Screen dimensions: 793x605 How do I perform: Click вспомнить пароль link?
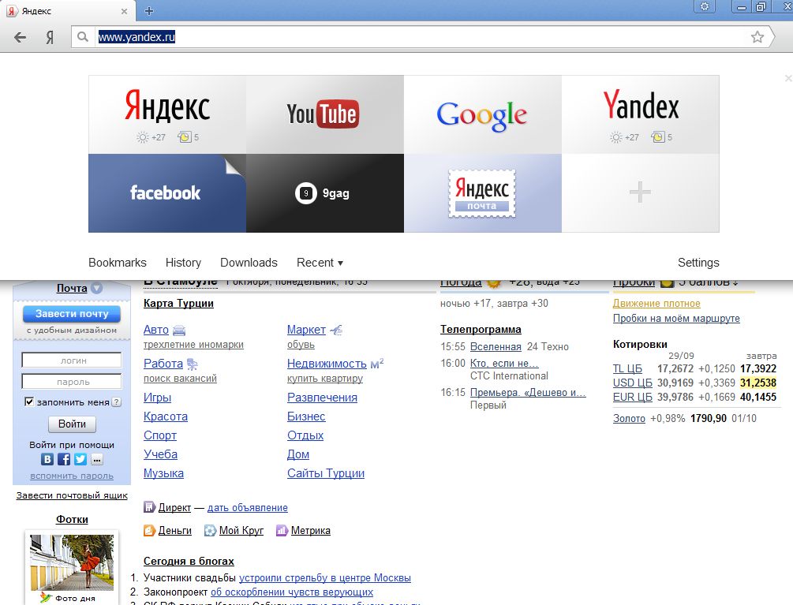click(72, 476)
